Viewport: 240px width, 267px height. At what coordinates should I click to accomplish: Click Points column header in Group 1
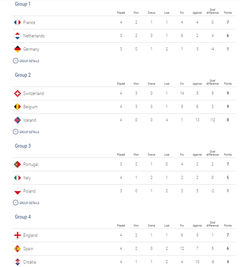tap(228, 13)
